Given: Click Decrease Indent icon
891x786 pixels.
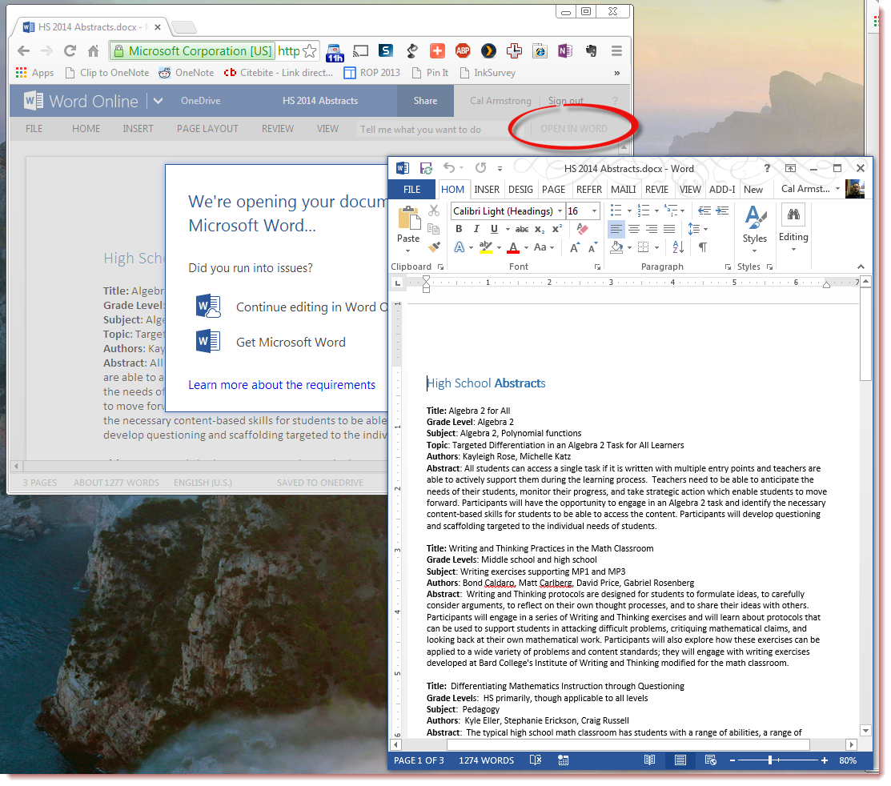Looking at the screenshot, I should tap(704, 211).
